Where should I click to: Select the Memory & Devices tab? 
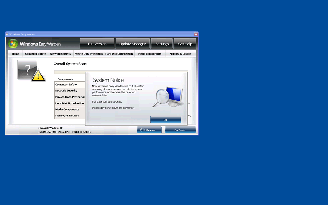click(x=180, y=54)
